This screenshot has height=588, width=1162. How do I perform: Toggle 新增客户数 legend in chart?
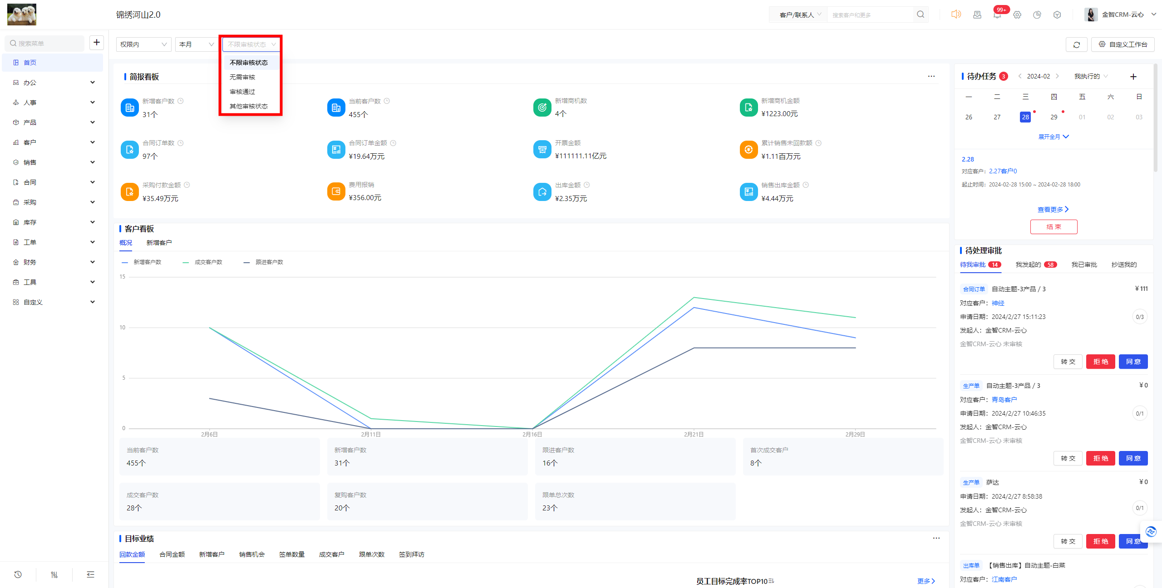(x=142, y=262)
